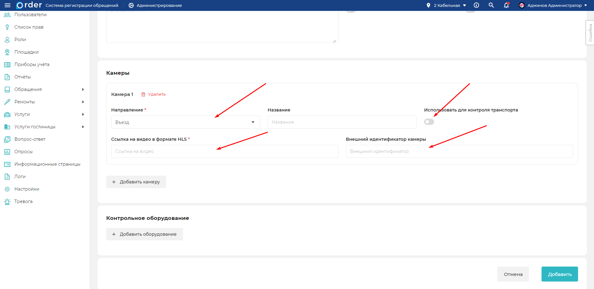
Task: Open the Направление dropdown showing Въезд
Action: tap(186, 122)
